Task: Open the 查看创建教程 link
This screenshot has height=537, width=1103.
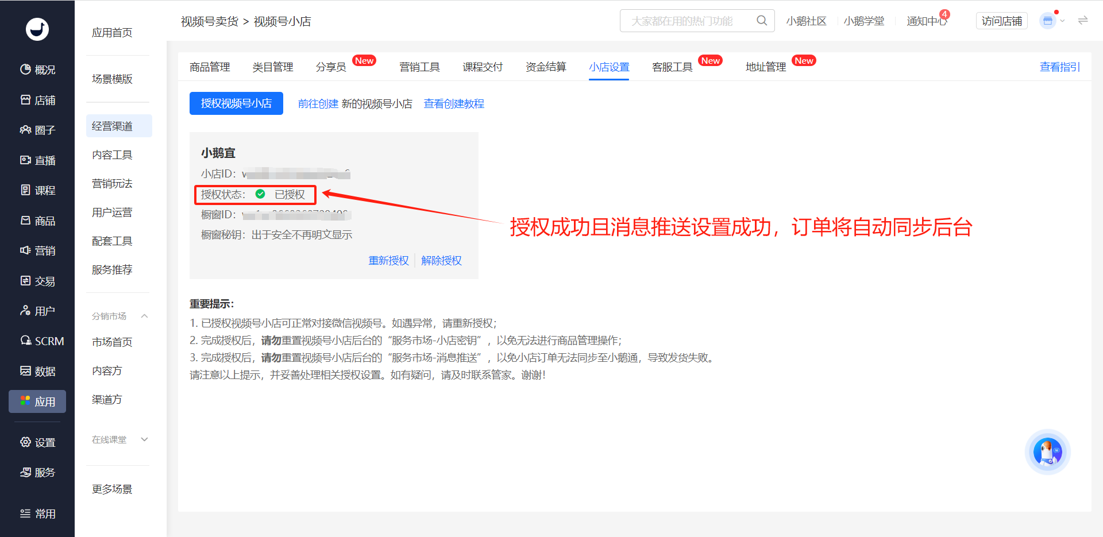Action: 454,104
